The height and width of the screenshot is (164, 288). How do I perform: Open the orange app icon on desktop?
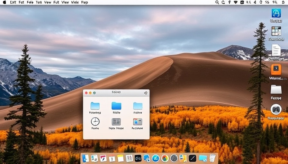tap(276, 70)
